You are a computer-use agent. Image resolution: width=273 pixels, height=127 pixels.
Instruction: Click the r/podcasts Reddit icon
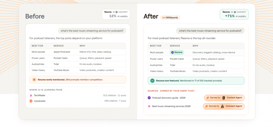click(31, 101)
